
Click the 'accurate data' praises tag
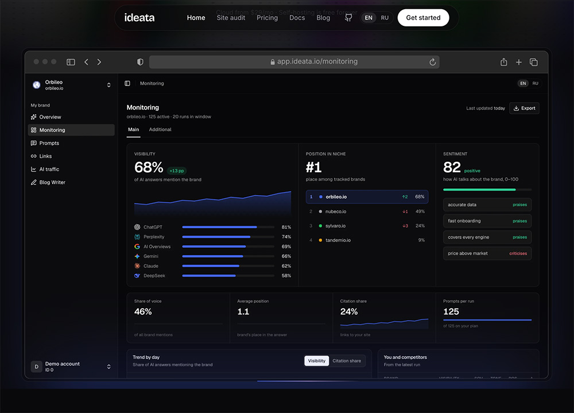[487, 205]
